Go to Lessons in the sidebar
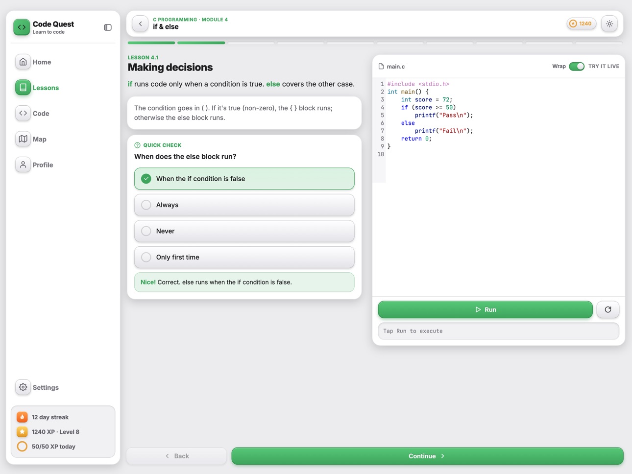Image resolution: width=632 pixels, height=474 pixels. pos(63,88)
